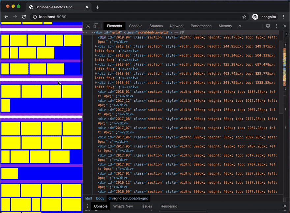Collapse the div#grid scrubbable-grid node
This screenshot has width=290, height=213.
tap(92, 32)
